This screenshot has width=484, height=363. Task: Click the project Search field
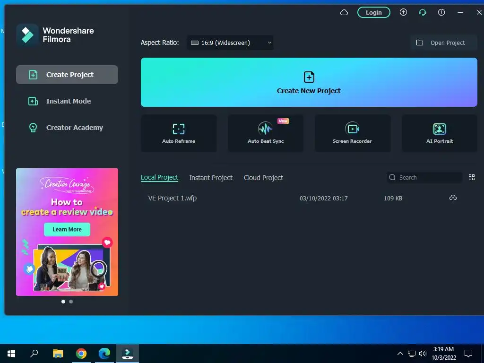pos(424,178)
